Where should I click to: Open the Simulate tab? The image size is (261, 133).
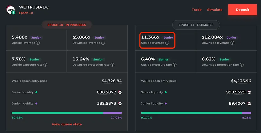[215, 10]
